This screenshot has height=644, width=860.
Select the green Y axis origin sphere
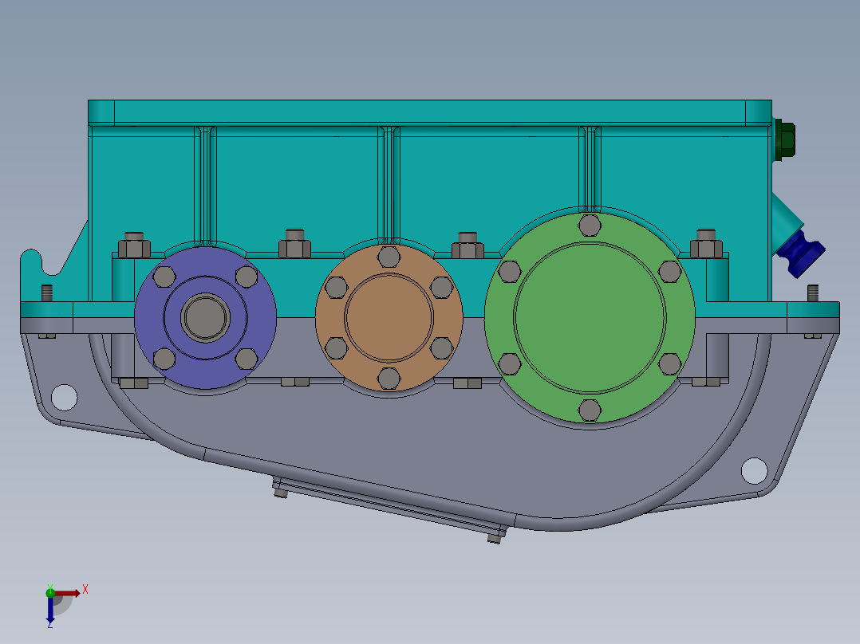(x=51, y=593)
